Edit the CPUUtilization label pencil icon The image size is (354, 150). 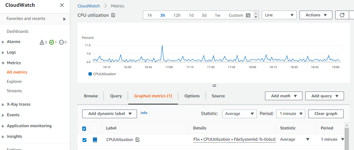click(138, 139)
